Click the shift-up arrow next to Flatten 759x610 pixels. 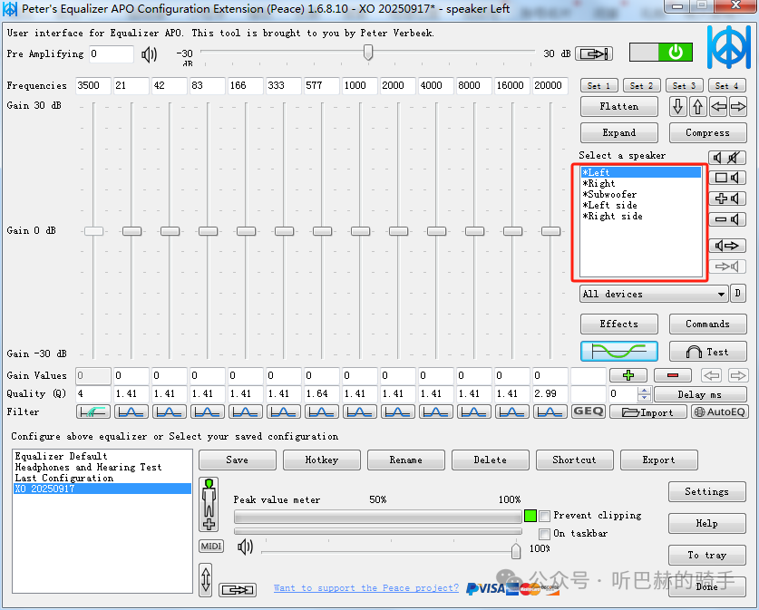coord(697,107)
